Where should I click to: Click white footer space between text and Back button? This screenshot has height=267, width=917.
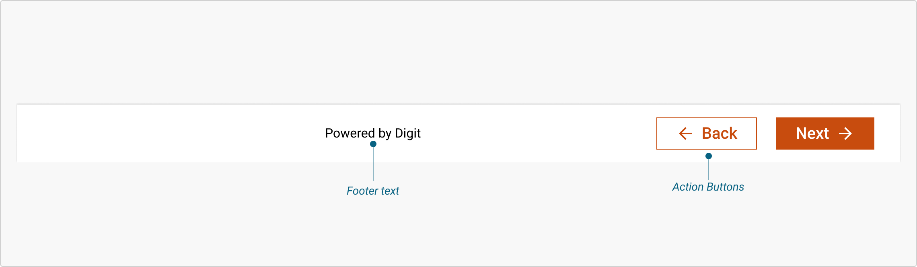point(539,133)
